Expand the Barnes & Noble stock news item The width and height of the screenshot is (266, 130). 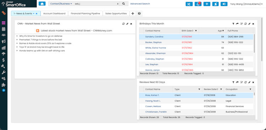pos(17,43)
